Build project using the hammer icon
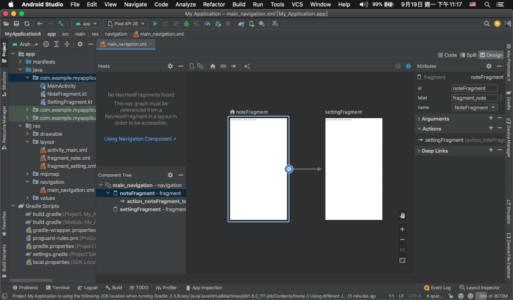The image size is (513, 300). pos(61,24)
